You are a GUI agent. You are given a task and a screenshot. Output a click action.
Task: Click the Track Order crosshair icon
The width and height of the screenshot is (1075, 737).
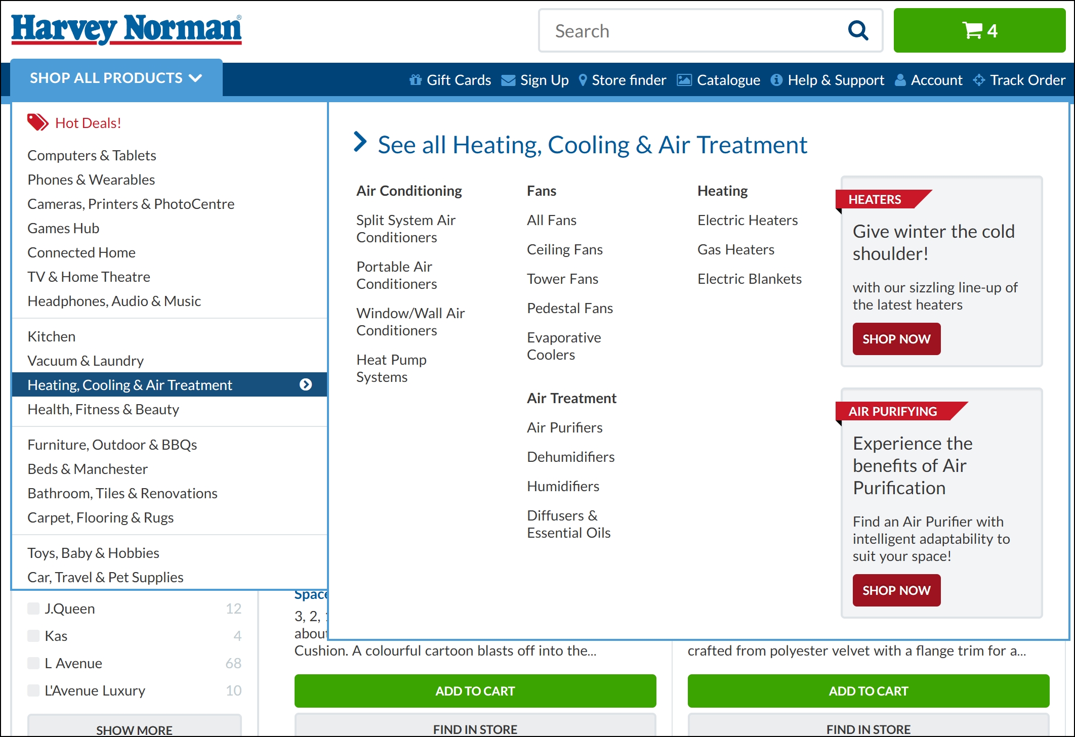click(x=979, y=80)
